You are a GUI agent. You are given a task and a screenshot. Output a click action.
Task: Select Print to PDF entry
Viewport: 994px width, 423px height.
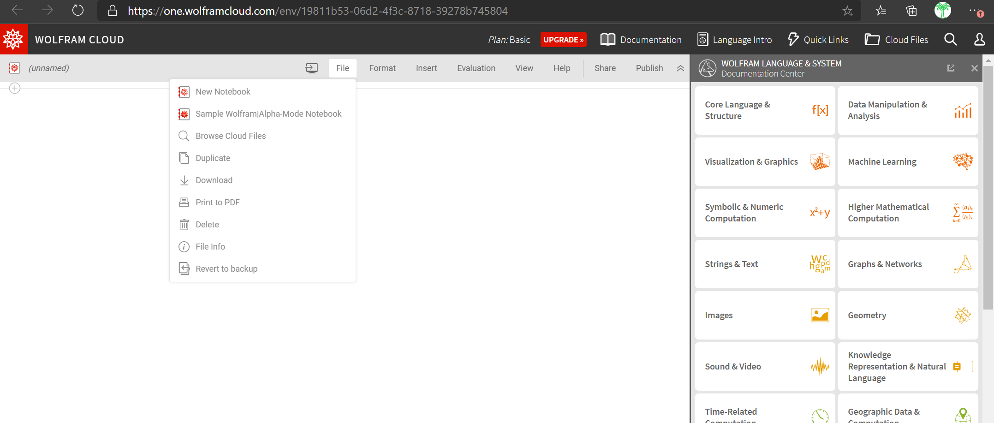coord(262,203)
